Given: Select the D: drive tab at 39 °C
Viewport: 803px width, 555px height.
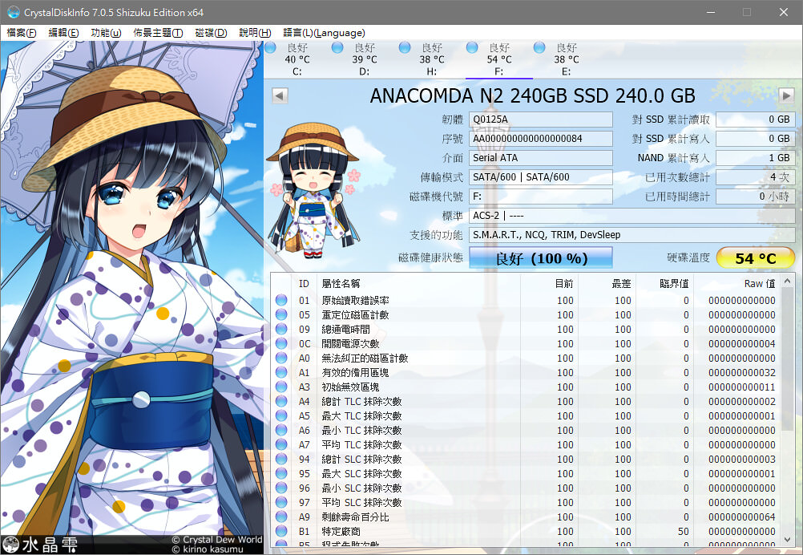Looking at the screenshot, I should coord(365,59).
